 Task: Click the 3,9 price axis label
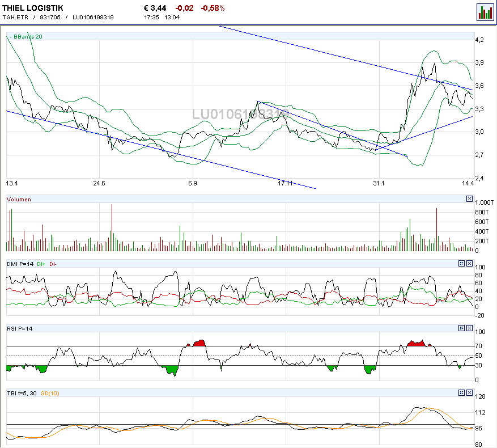(479, 62)
